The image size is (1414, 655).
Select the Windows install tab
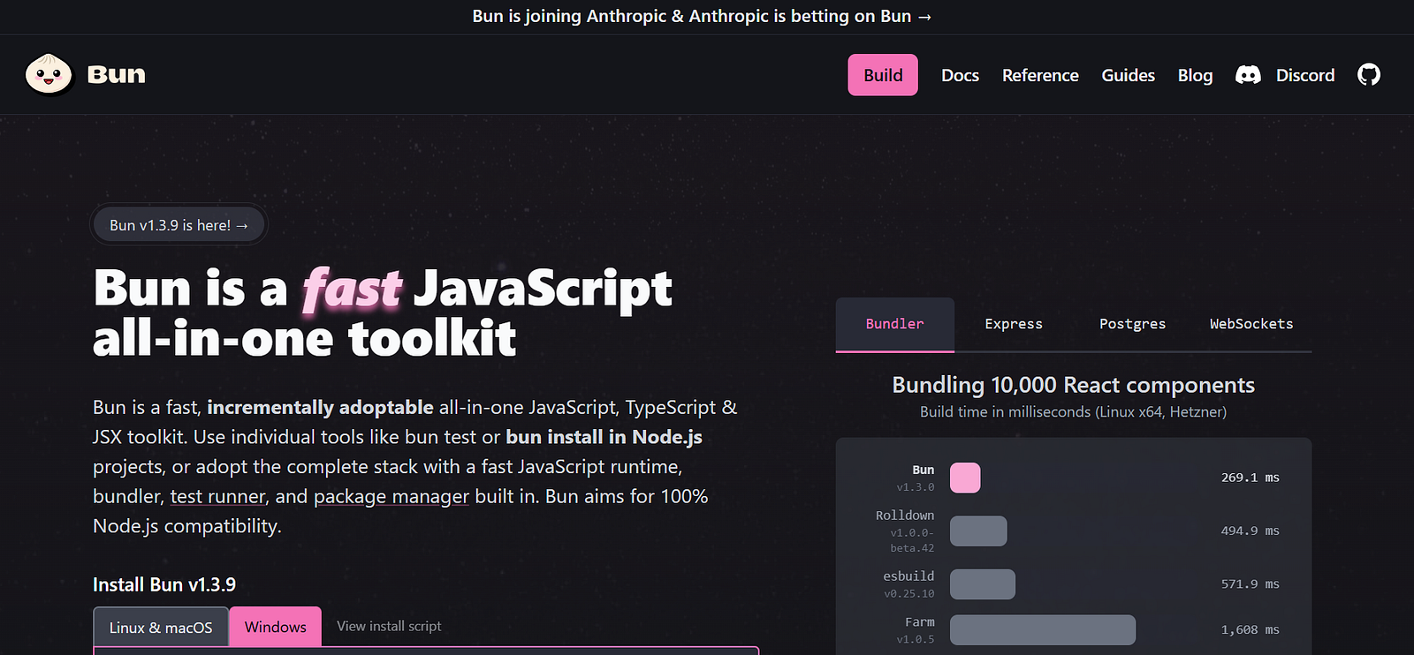pos(276,627)
